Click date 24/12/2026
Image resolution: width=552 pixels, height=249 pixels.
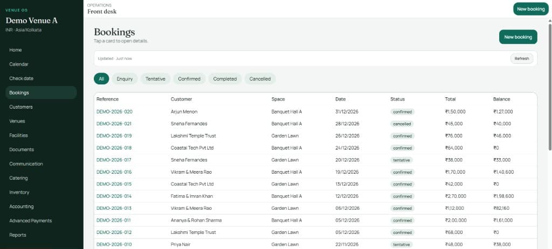coord(348,148)
